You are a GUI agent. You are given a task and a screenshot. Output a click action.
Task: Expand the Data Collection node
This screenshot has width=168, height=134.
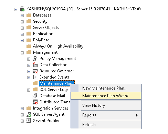29,65
